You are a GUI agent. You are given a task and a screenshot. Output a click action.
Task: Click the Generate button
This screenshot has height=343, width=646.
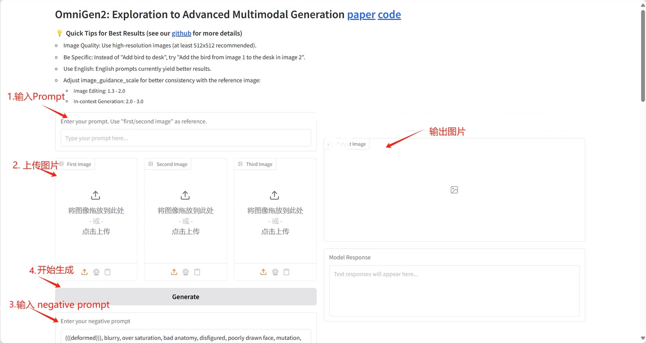tap(186, 297)
